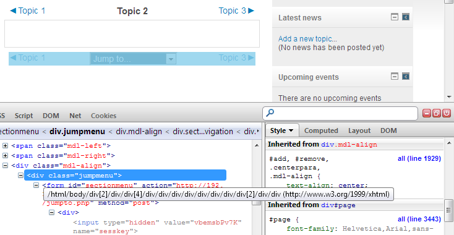Viewport: 454px width, 235px height.
Task: Click highlighted Topic 3 link below section box
Action: [236, 58]
